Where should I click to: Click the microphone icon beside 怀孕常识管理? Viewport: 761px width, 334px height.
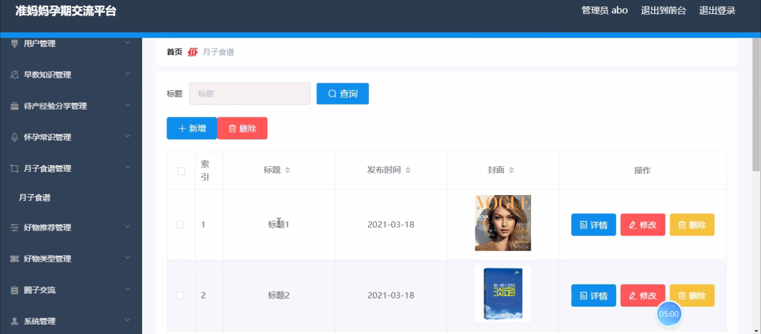tap(14, 137)
